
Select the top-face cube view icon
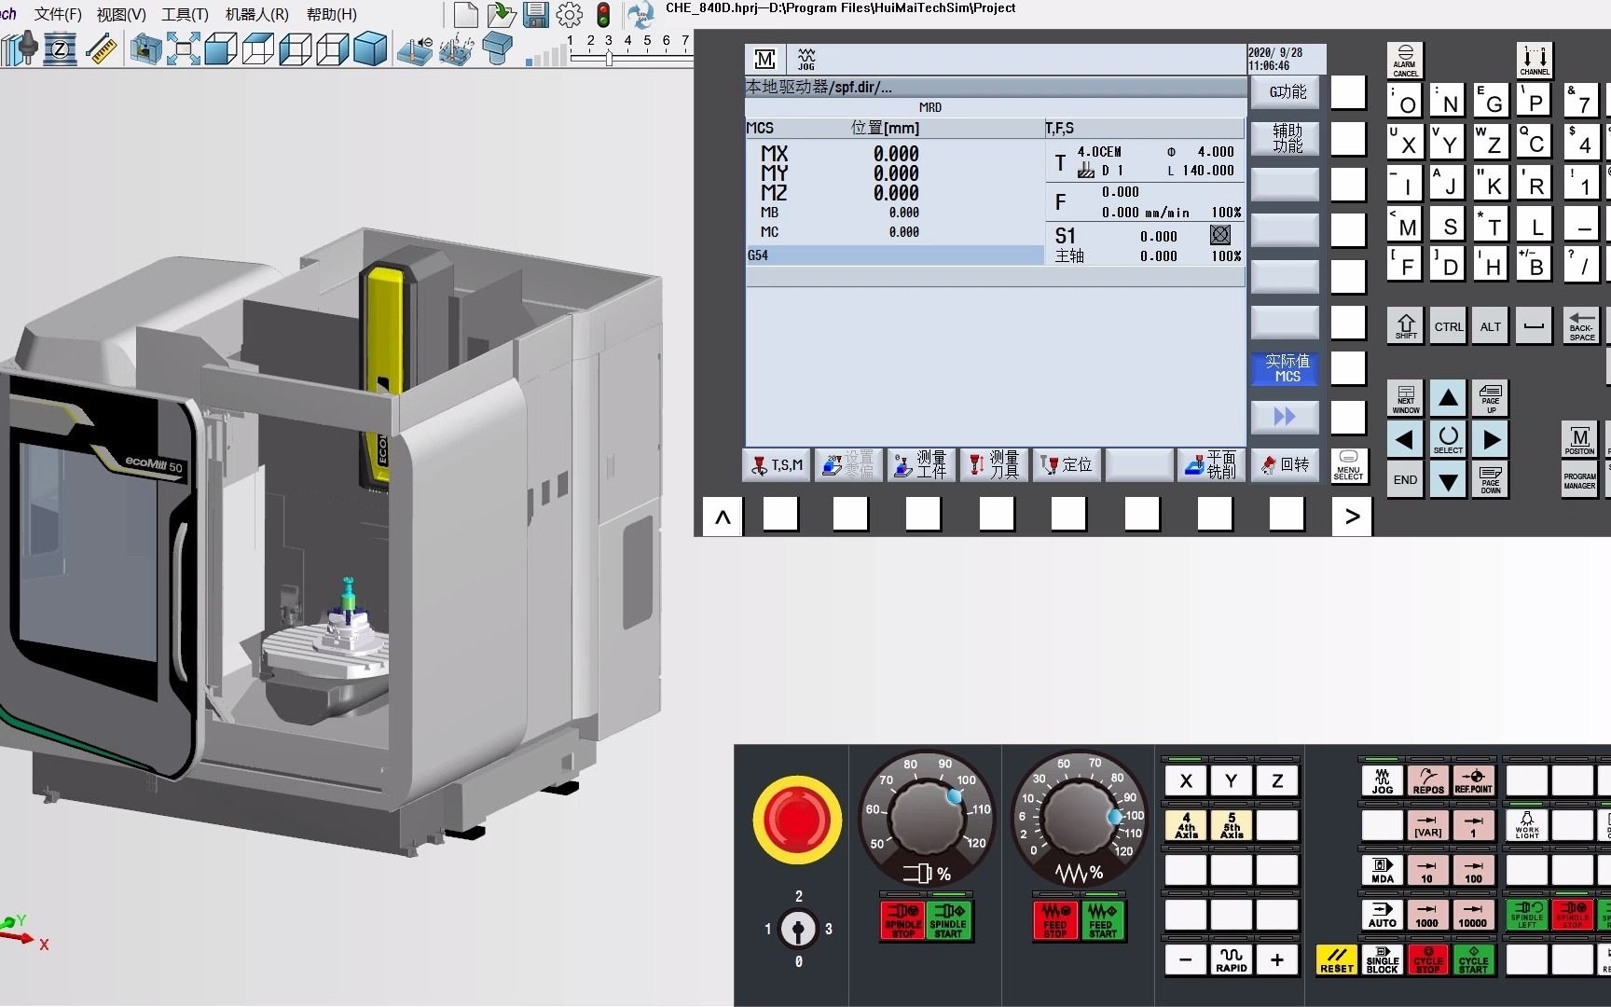click(x=258, y=48)
